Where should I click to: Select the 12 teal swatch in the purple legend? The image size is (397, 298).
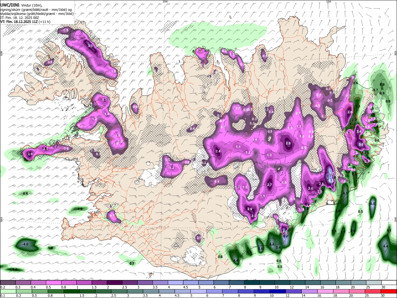click(x=297, y=283)
